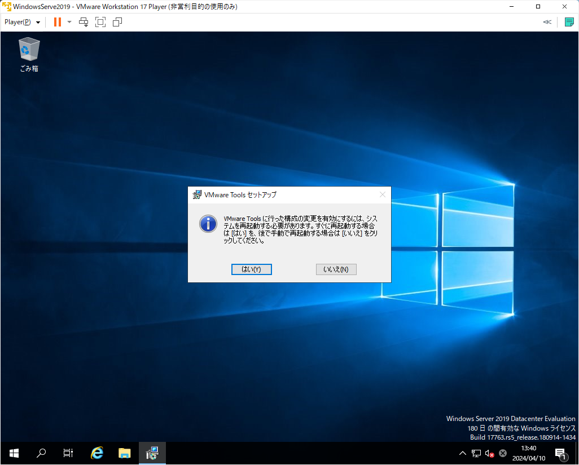Viewport: 579px width, 465px height.
Task: Open the green notes/message icon
Action: coord(569,22)
